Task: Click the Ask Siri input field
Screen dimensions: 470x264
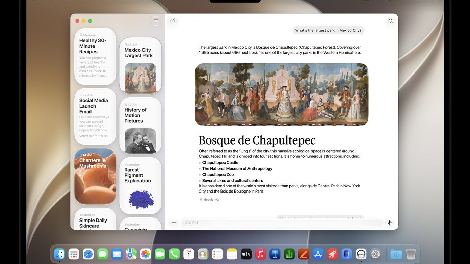Action: tap(282, 223)
